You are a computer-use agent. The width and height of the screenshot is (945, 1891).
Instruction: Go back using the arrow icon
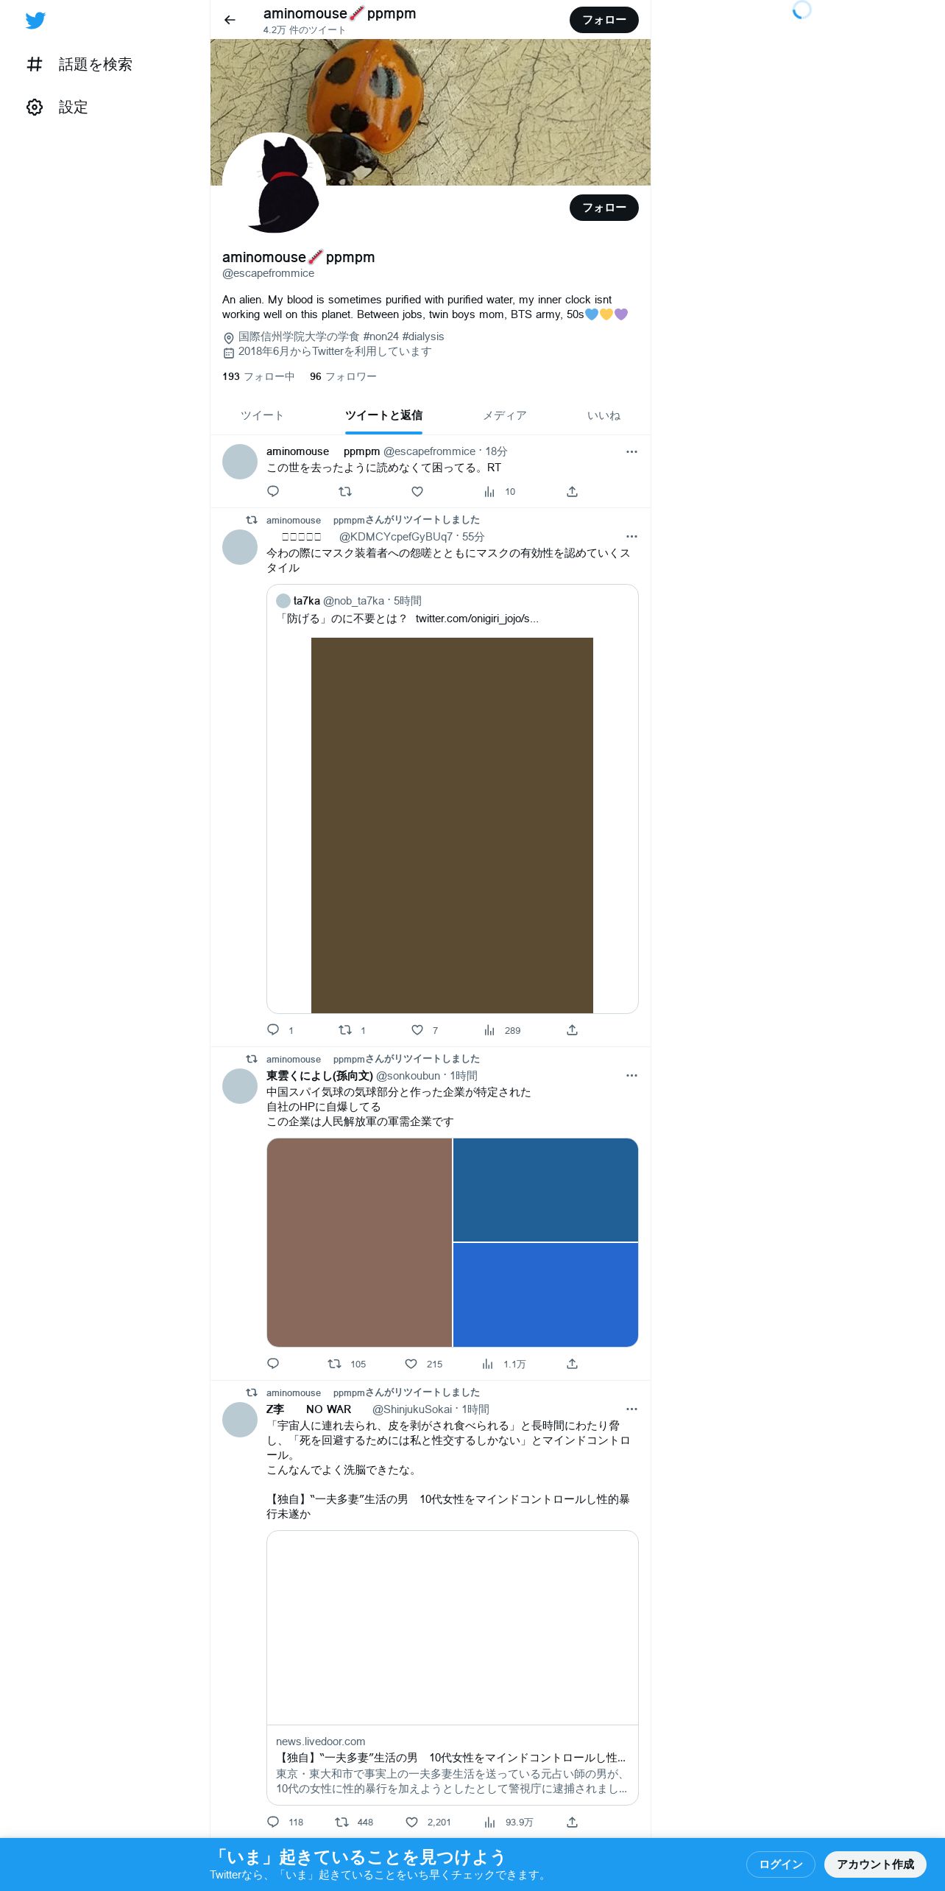click(230, 20)
